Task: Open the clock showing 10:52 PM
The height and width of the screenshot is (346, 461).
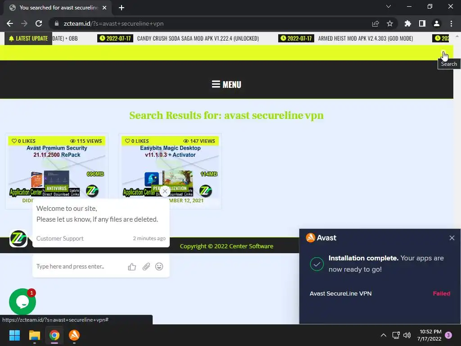Action: (x=429, y=335)
